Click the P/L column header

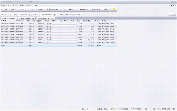pyautogui.click(x=78, y=21)
